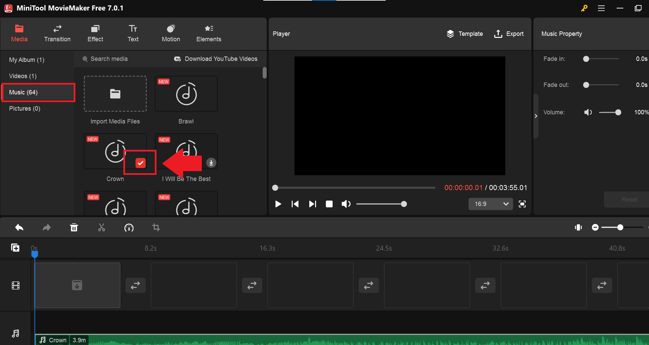The image size is (649, 345).
Task: Adjust the player volume slider
Action: 381,204
